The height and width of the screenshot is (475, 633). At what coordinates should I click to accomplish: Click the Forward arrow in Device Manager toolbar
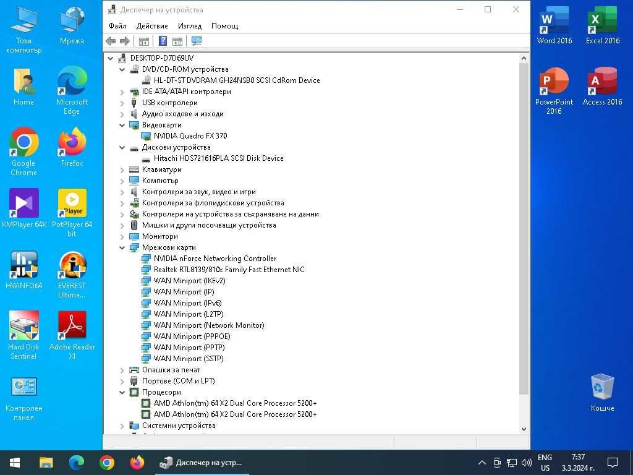tap(125, 41)
